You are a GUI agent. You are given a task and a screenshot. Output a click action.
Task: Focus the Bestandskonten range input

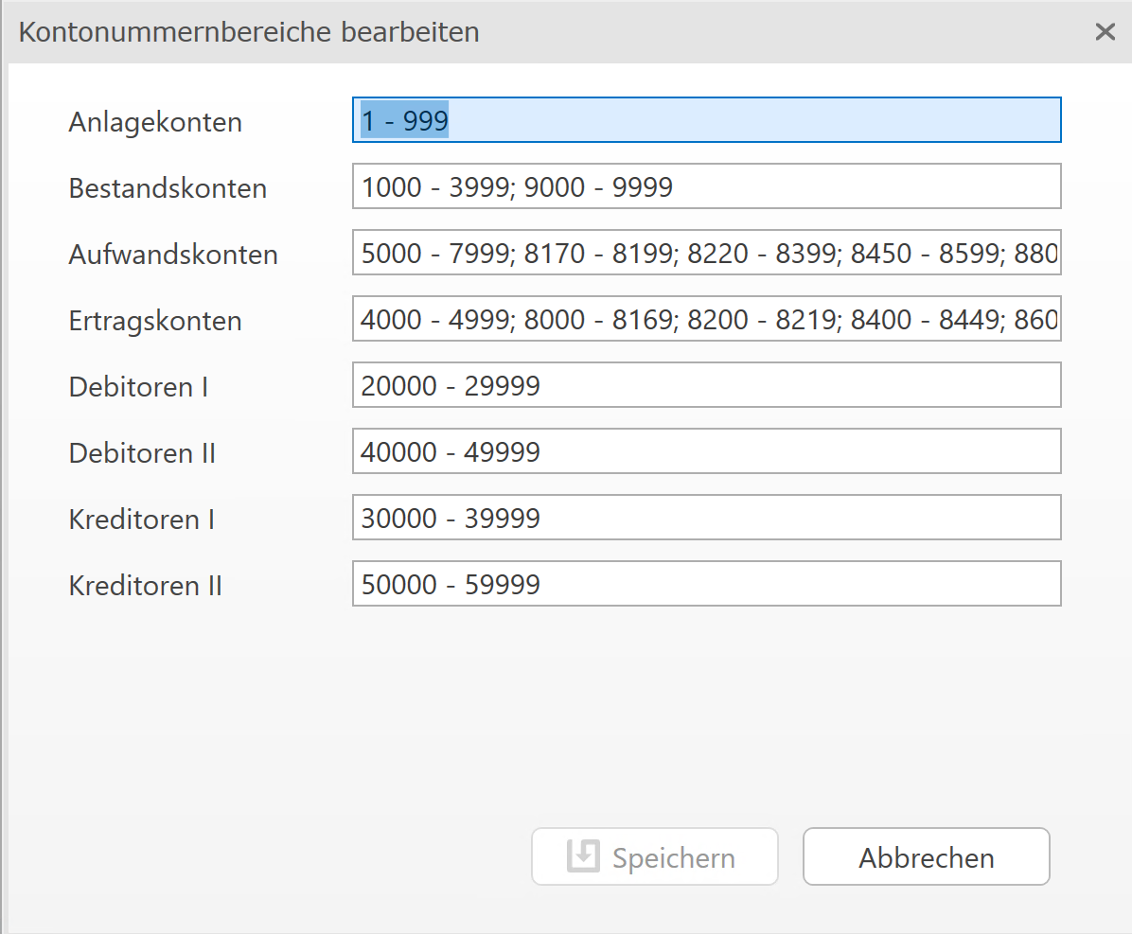[x=706, y=186]
